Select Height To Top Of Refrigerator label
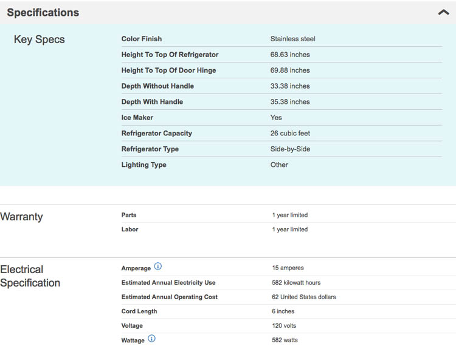The image size is (456, 349). (x=170, y=55)
